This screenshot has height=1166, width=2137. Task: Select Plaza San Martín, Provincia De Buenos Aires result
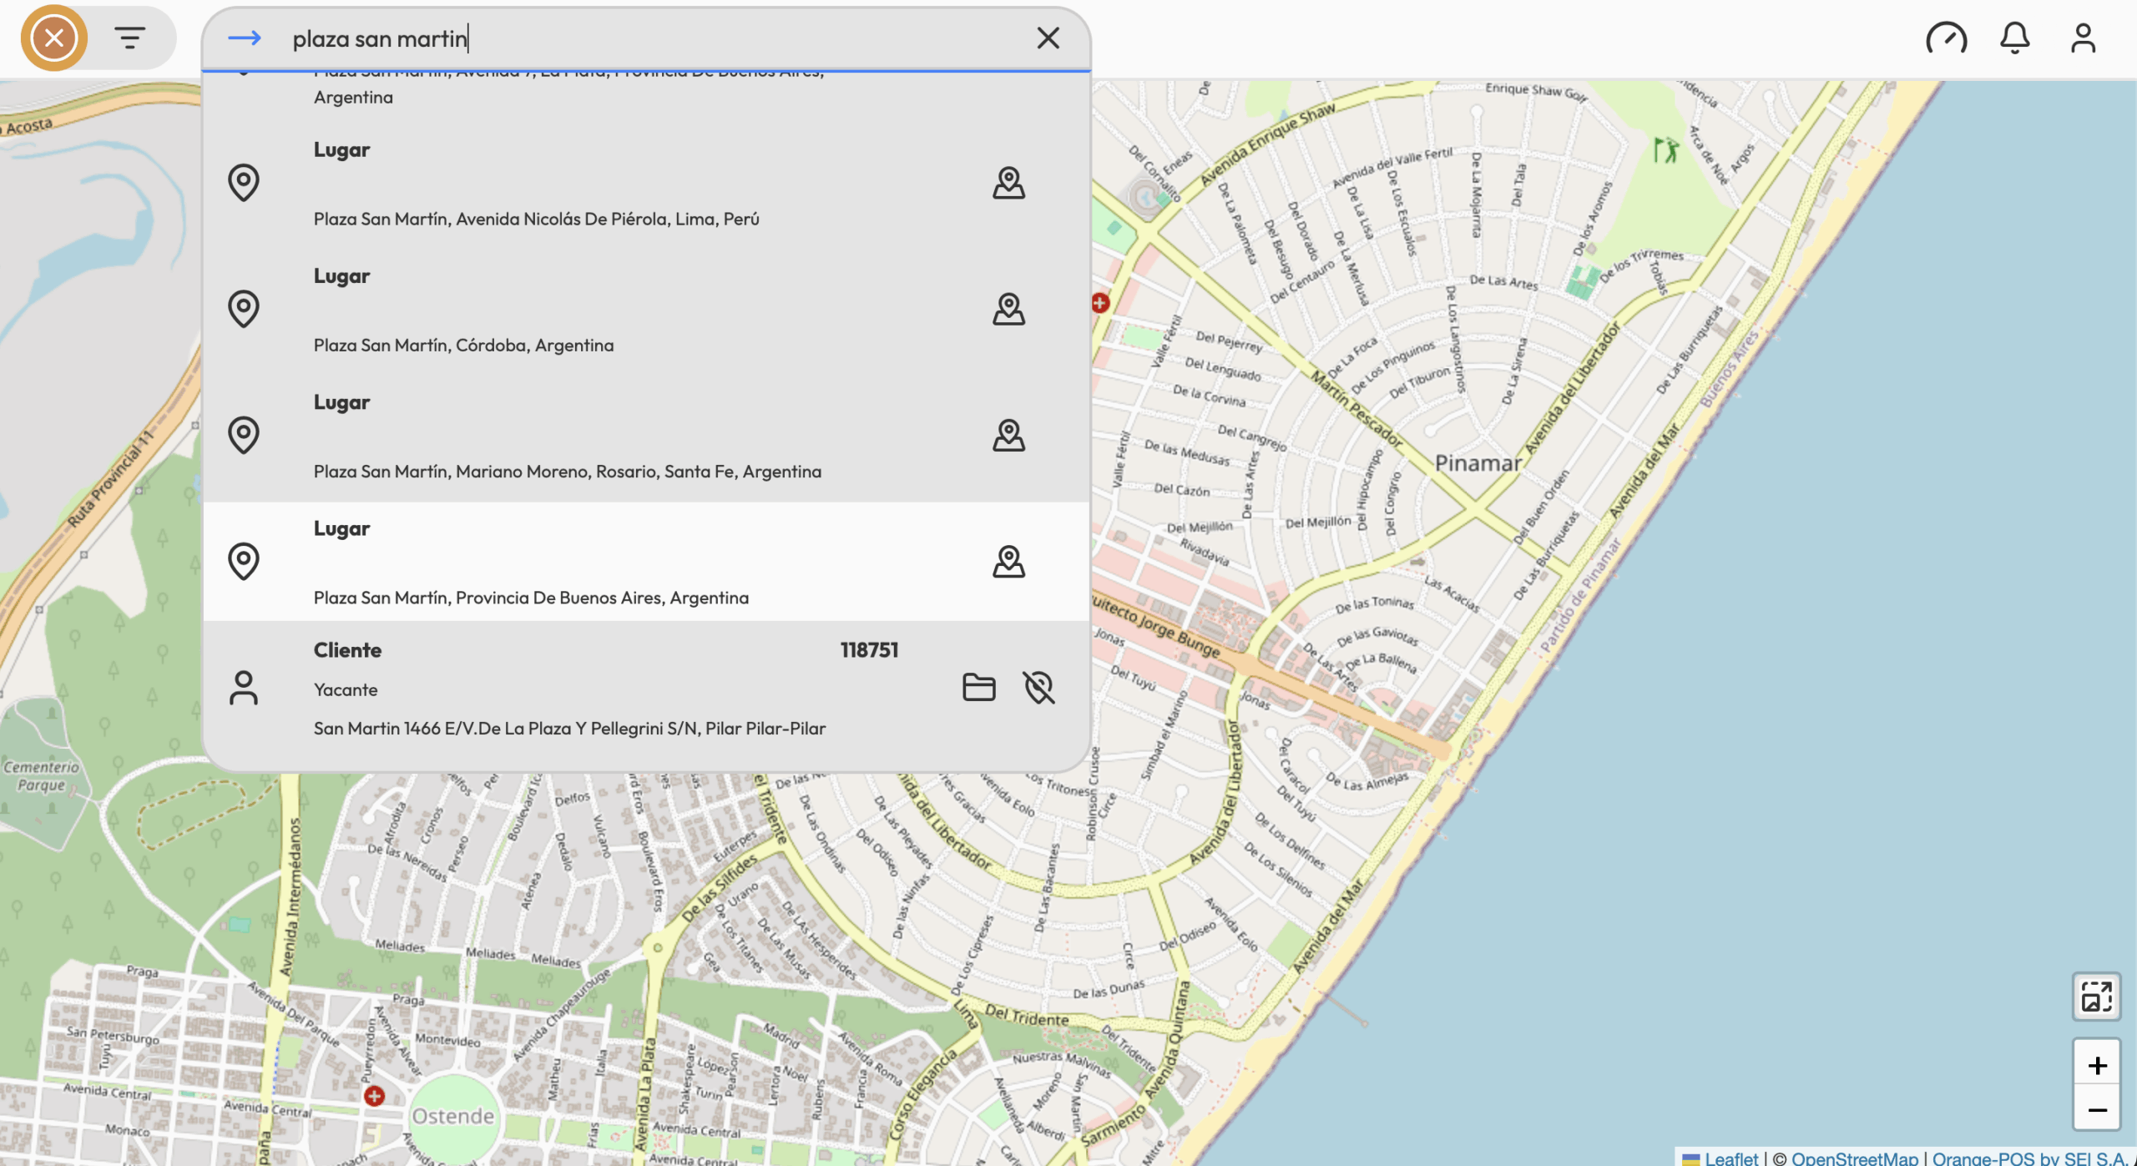click(531, 598)
